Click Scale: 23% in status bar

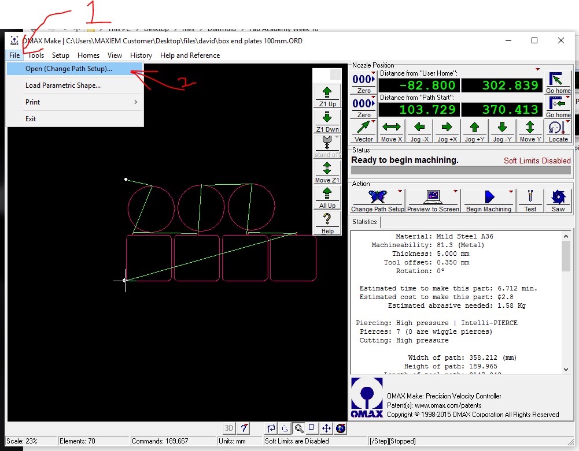[x=31, y=441]
